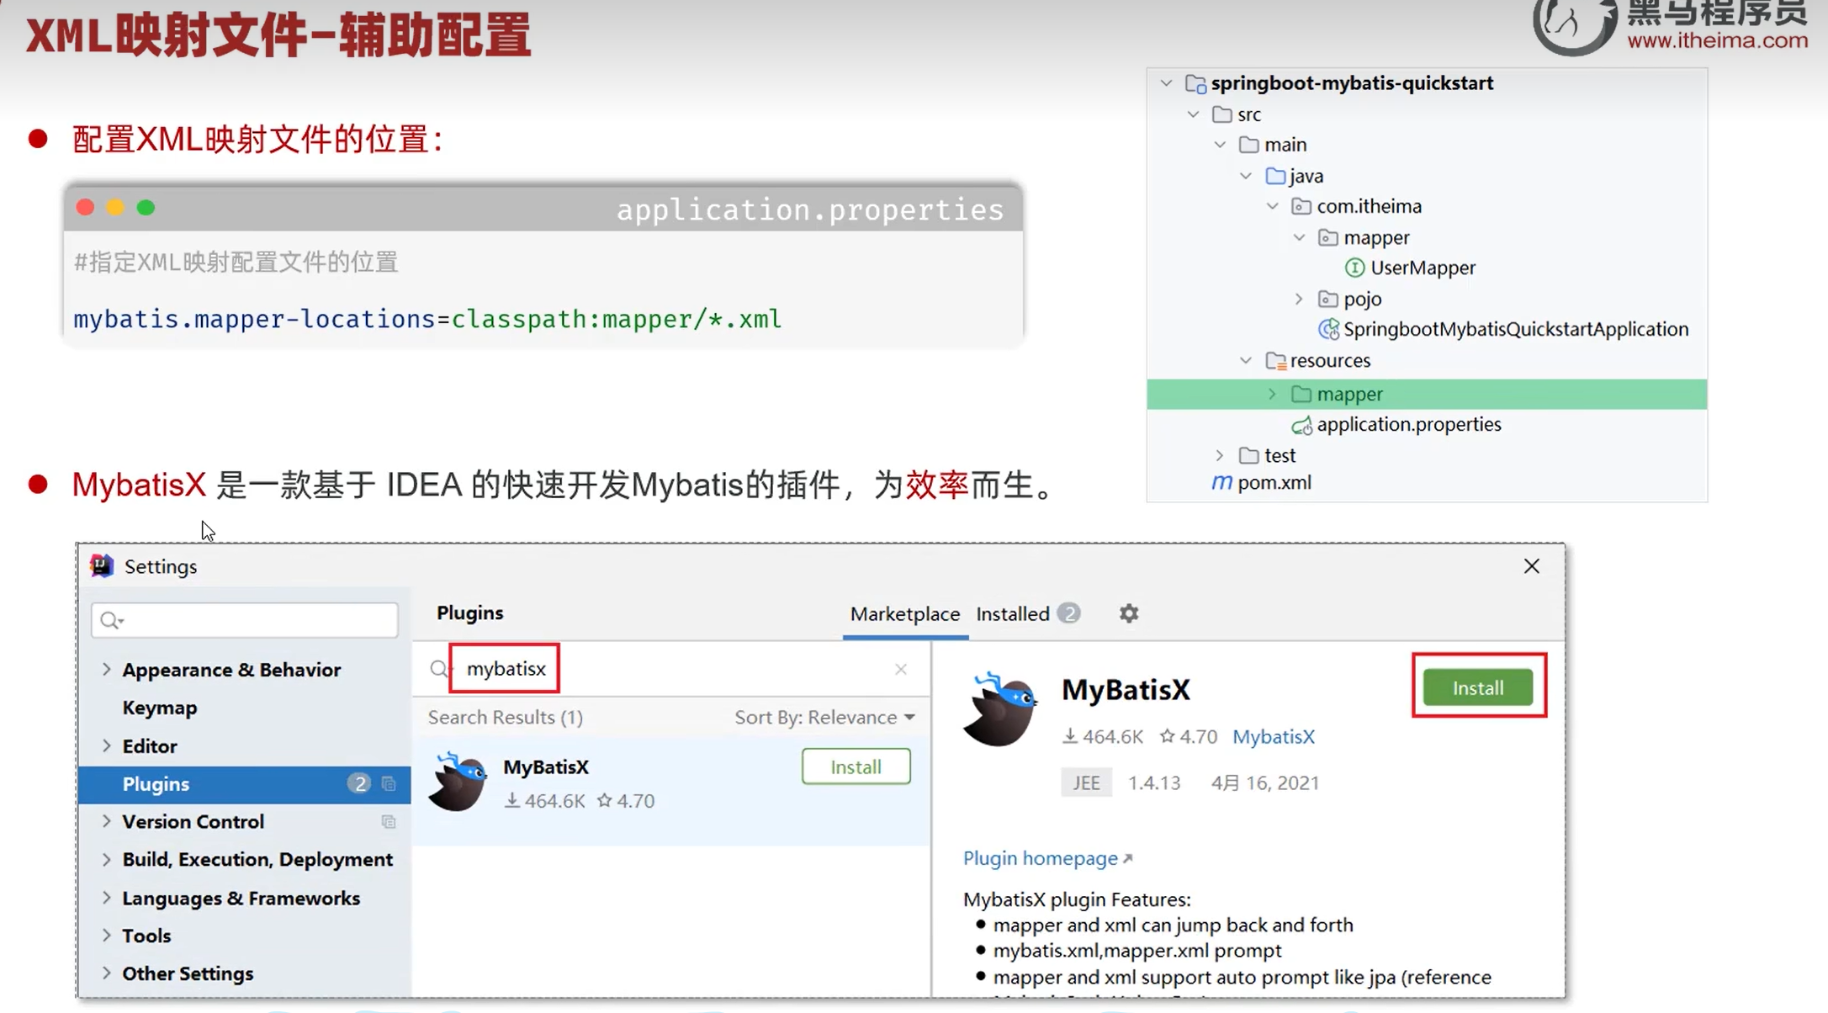Image resolution: width=1828 pixels, height=1013 pixels.
Task: Select Keymap in the settings sidebar
Action: click(x=159, y=708)
